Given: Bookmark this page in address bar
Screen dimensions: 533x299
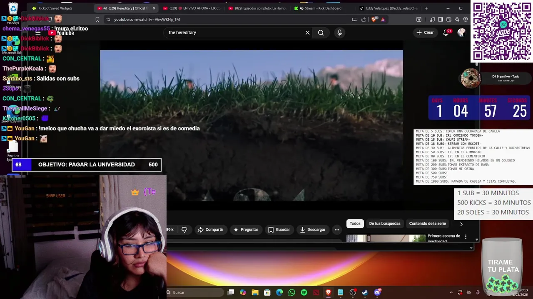Looking at the screenshot, I should pyautogui.click(x=97, y=19).
